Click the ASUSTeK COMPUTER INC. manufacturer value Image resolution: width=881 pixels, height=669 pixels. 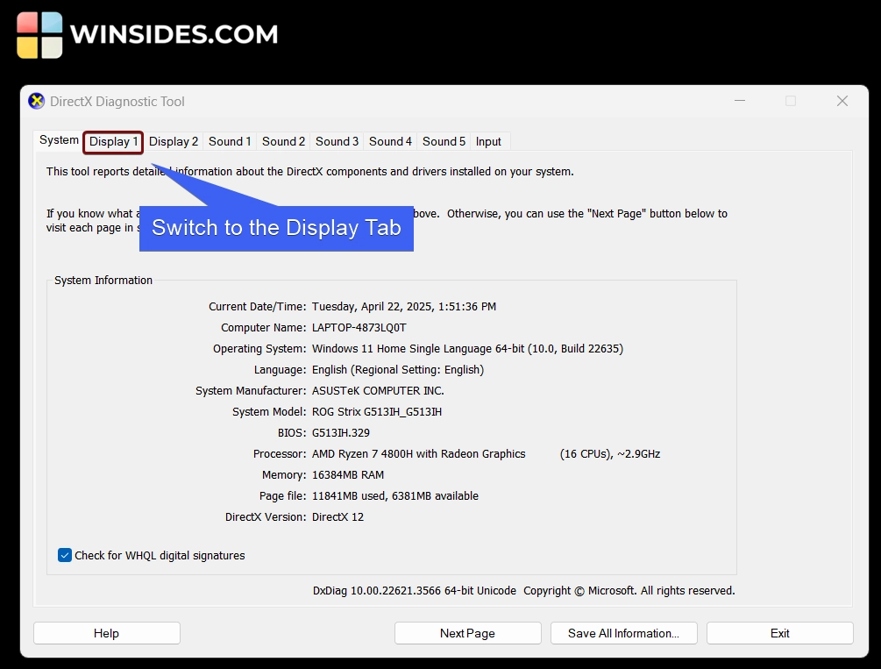pyautogui.click(x=378, y=391)
